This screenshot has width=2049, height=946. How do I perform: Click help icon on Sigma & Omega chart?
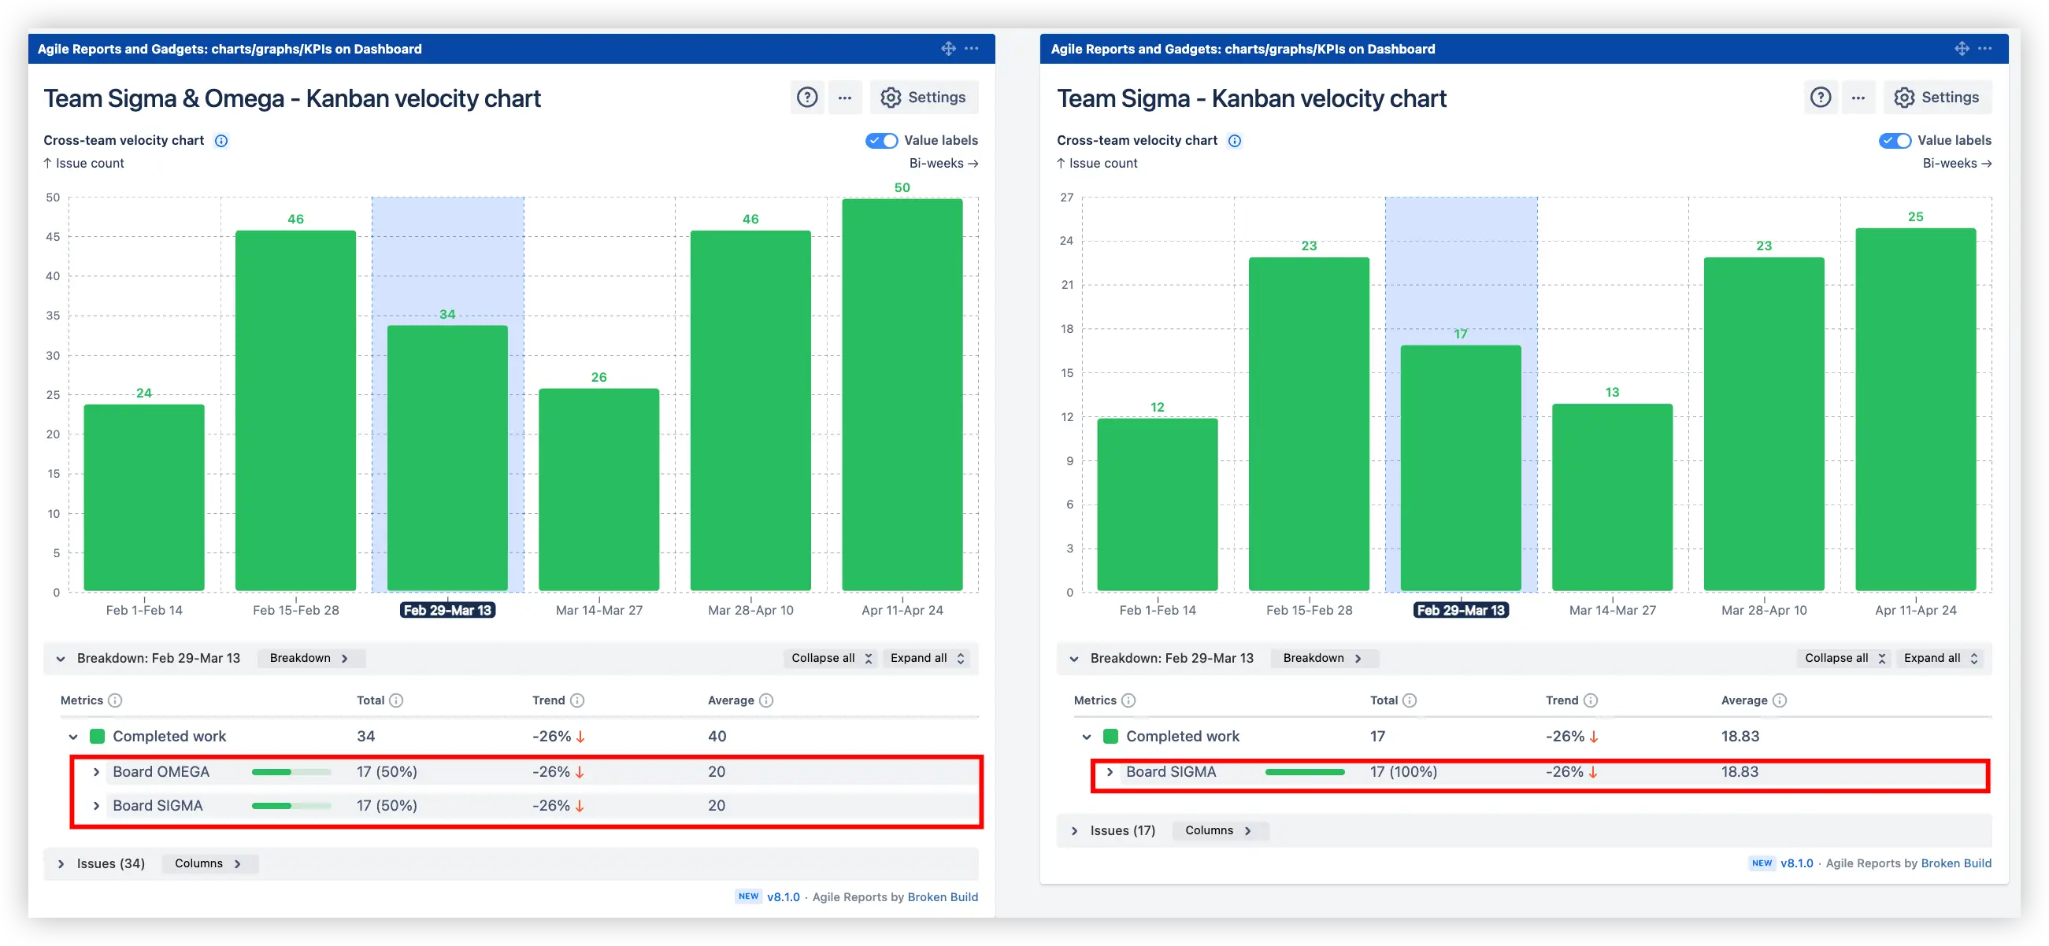pyautogui.click(x=806, y=97)
